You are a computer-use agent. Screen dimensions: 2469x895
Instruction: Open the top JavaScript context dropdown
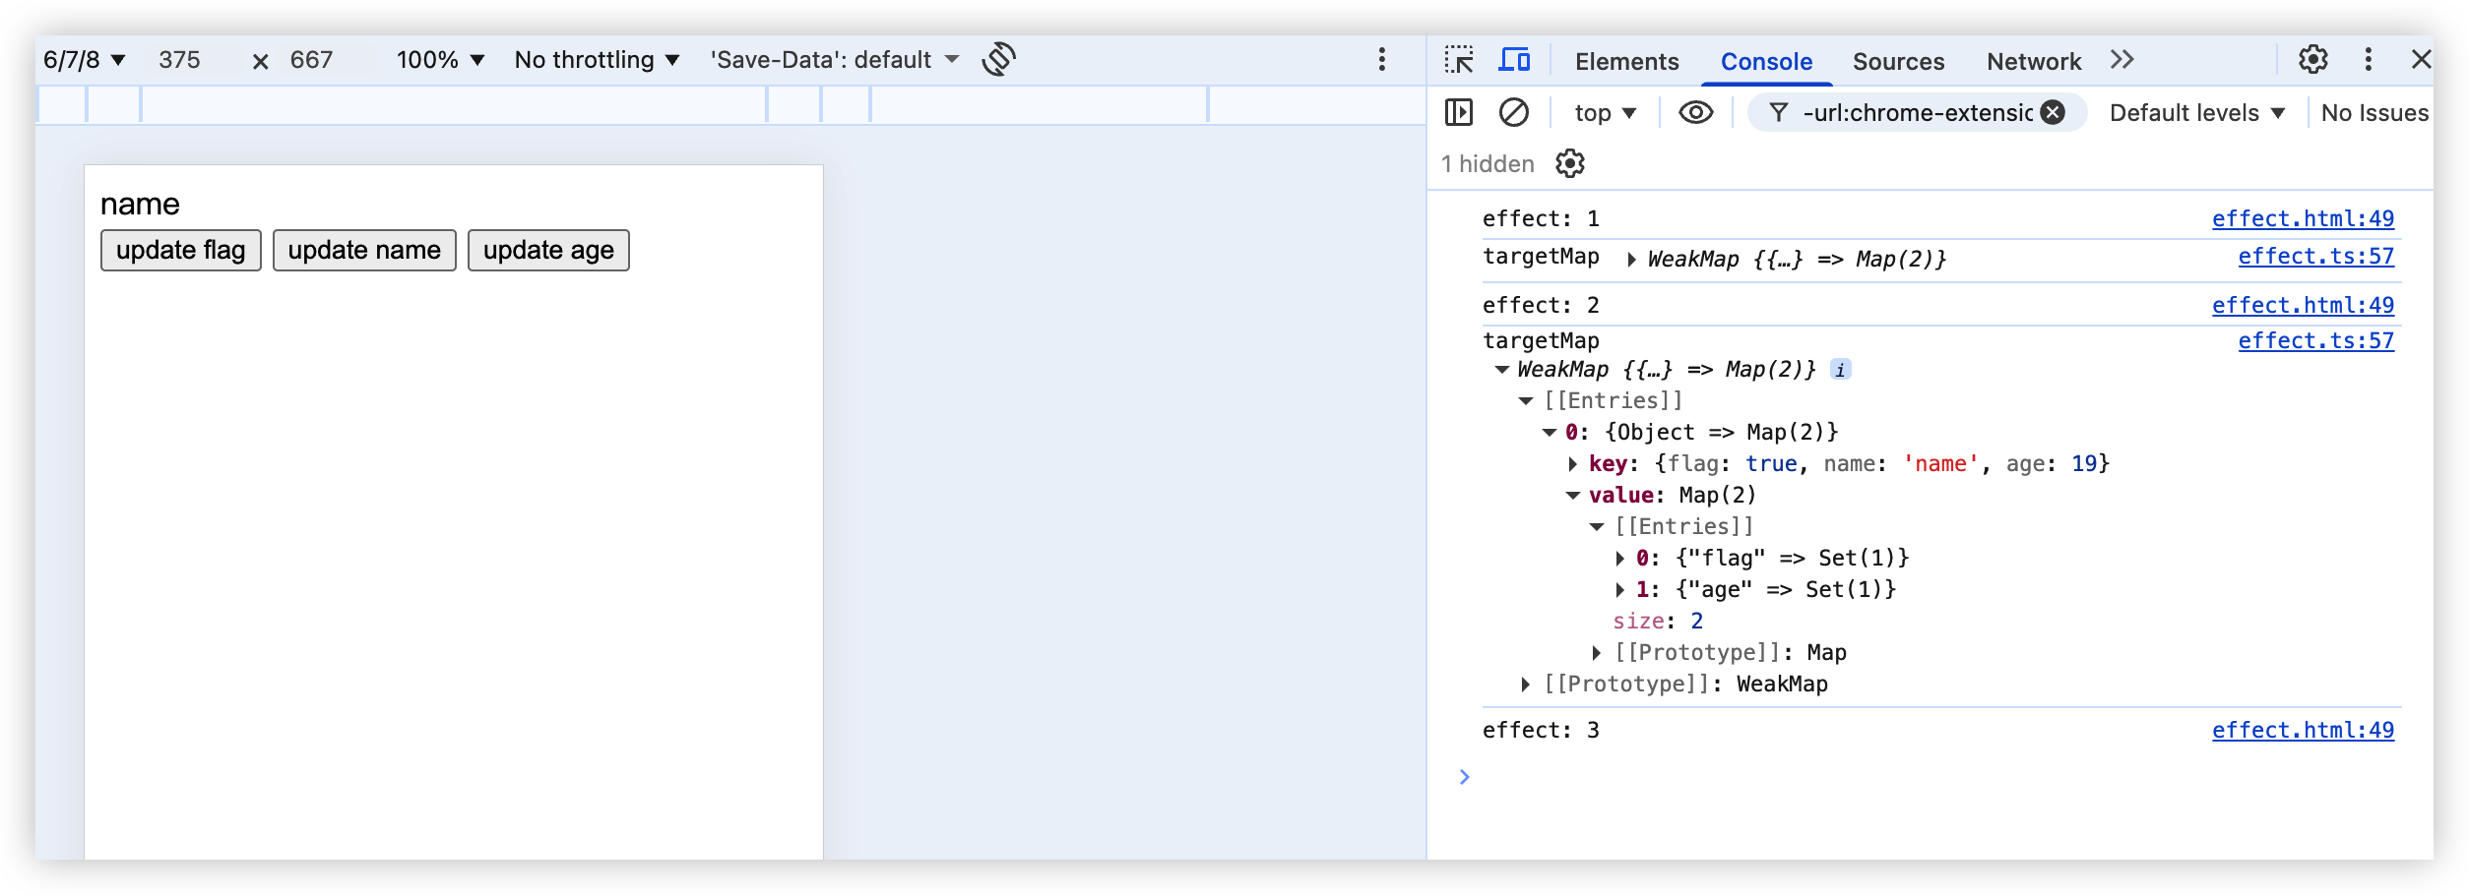pyautogui.click(x=1605, y=113)
